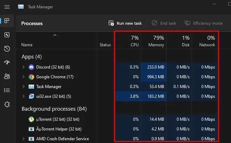Click the AMD Crash Defender Service icon
Image resolution: width=231 pixels, height=143 pixels.
(x=31, y=139)
